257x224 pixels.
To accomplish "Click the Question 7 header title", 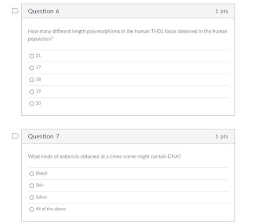I will tap(43, 136).
